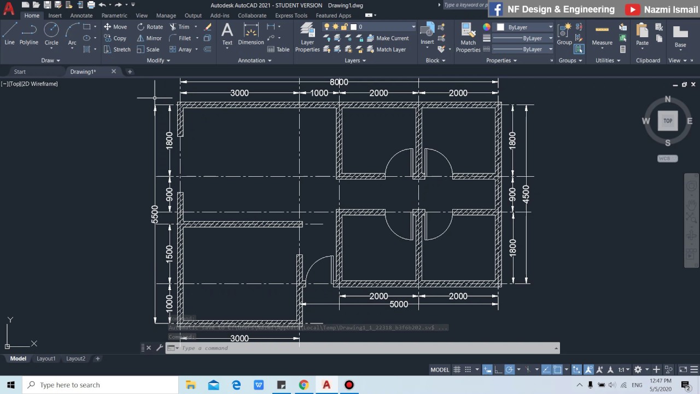Insert a Table

[278, 49]
